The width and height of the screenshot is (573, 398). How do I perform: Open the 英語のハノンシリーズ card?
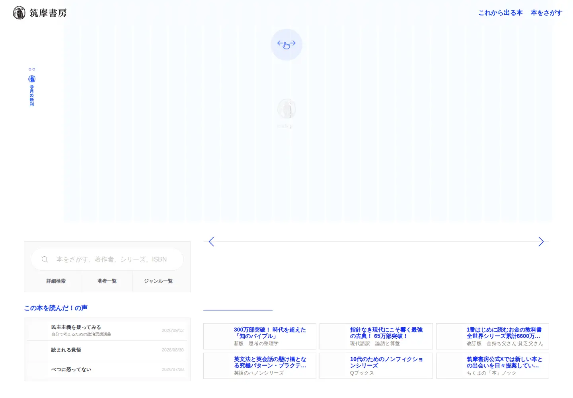pyautogui.click(x=260, y=366)
